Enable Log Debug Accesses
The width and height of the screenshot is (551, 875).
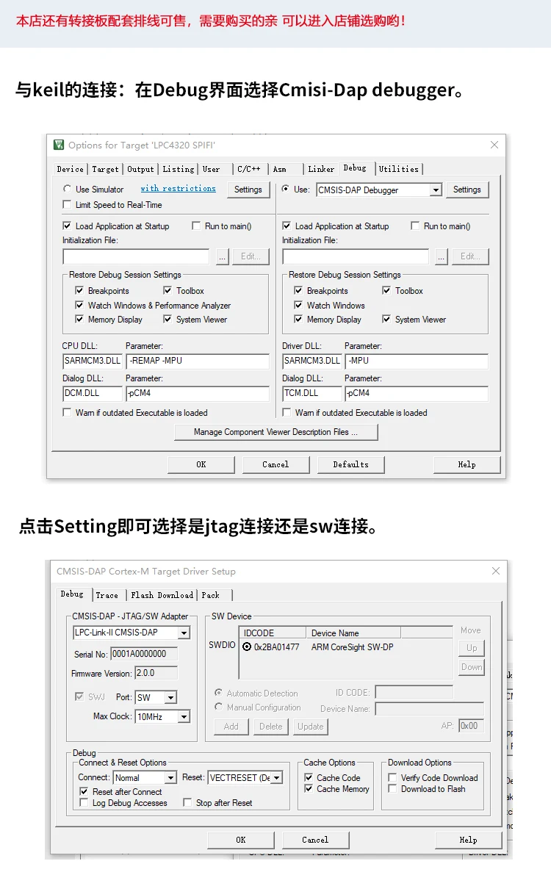pyautogui.click(x=84, y=802)
